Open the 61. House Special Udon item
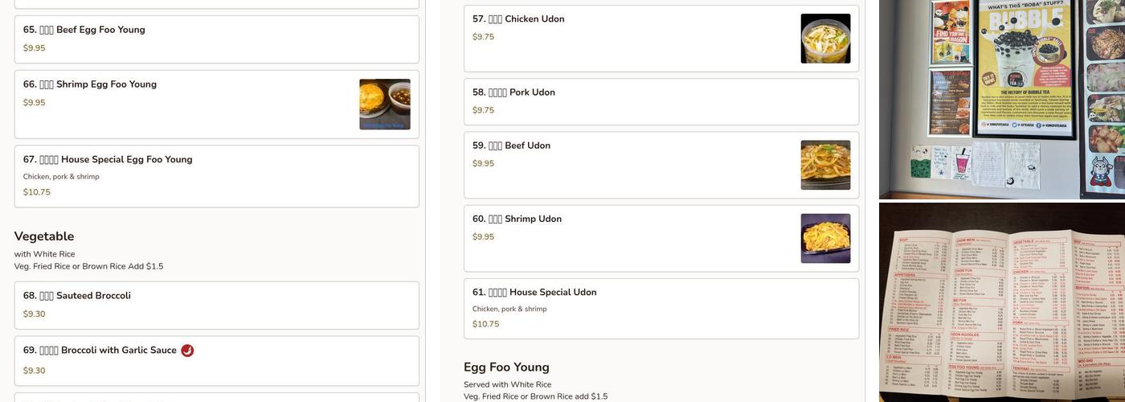The height and width of the screenshot is (402, 1125). click(661, 309)
